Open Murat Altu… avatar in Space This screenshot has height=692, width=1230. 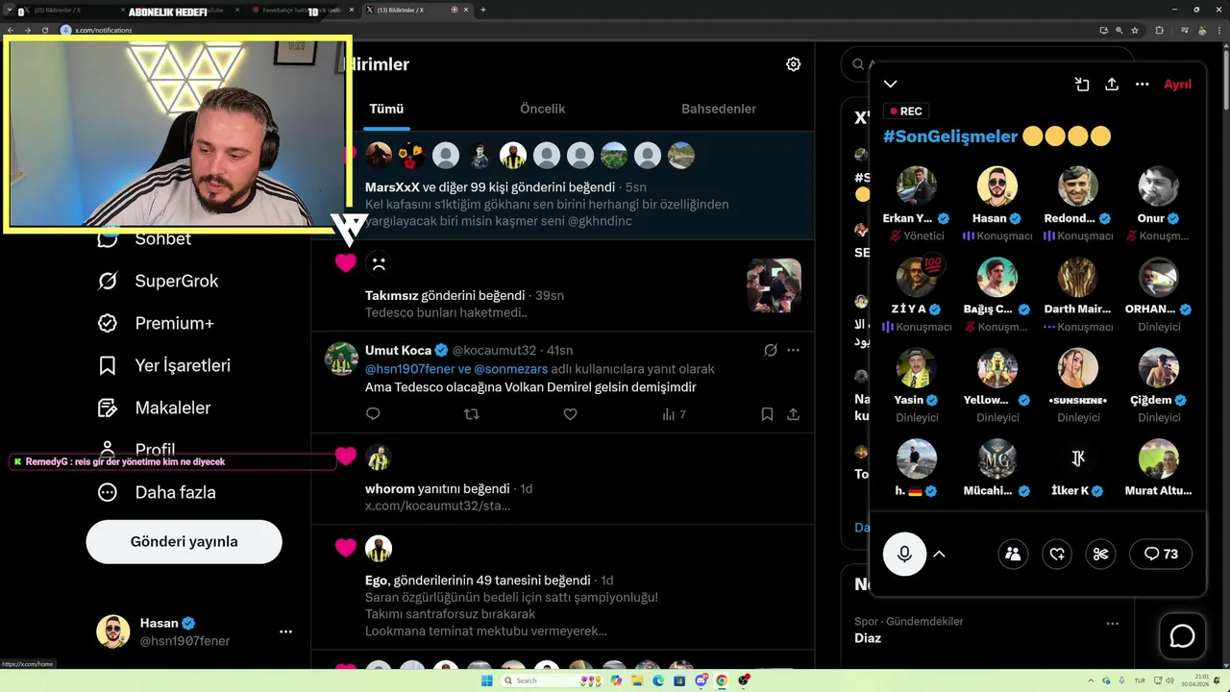[1159, 459]
